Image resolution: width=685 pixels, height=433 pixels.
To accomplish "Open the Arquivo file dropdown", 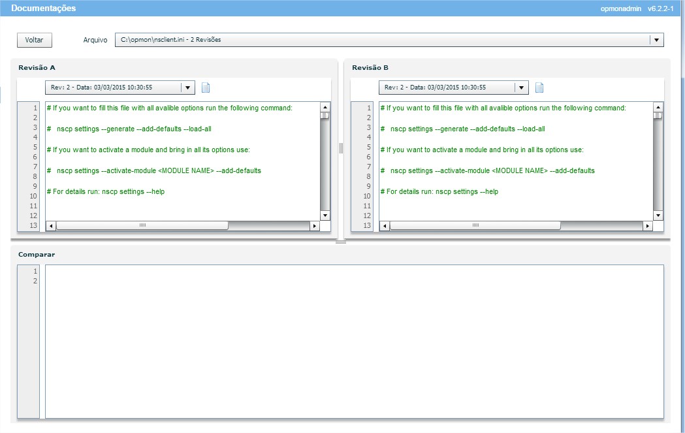I will coord(656,40).
